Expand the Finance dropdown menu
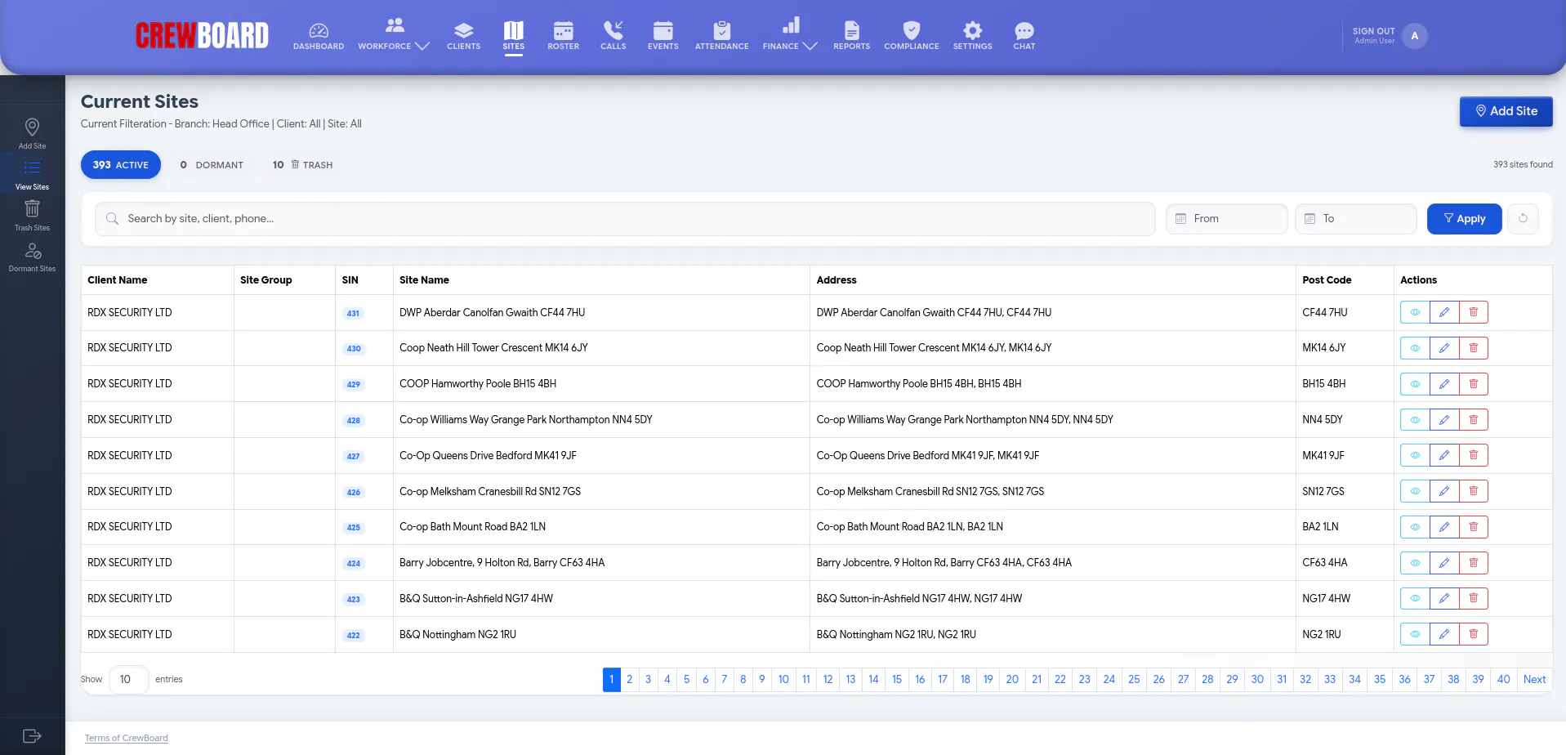 tap(789, 36)
